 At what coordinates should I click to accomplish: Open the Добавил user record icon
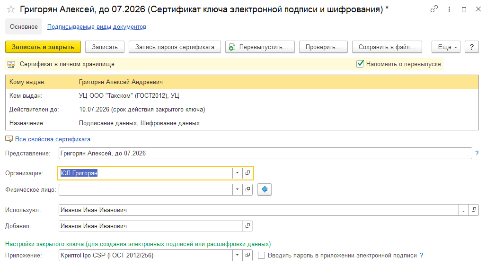(x=247, y=226)
